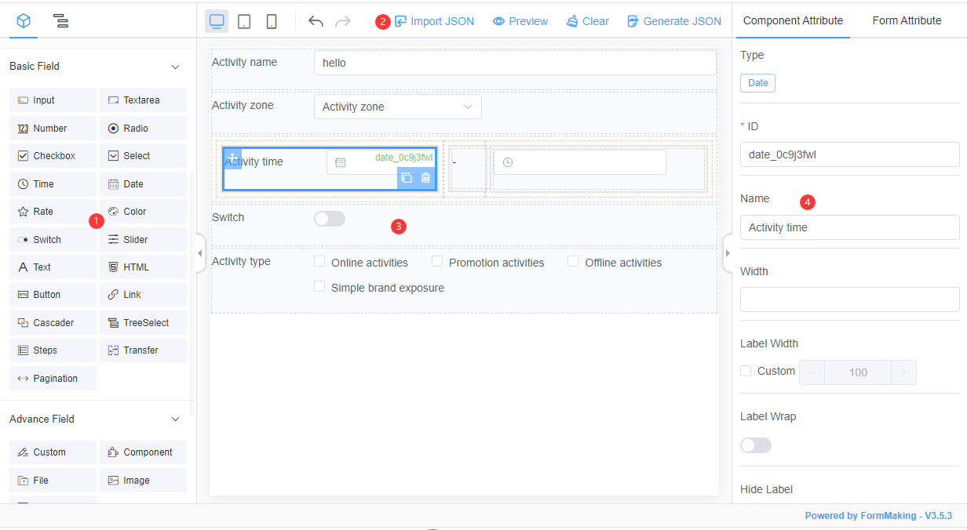967x530 pixels.
Task: Add a Select component
Action: (143, 156)
